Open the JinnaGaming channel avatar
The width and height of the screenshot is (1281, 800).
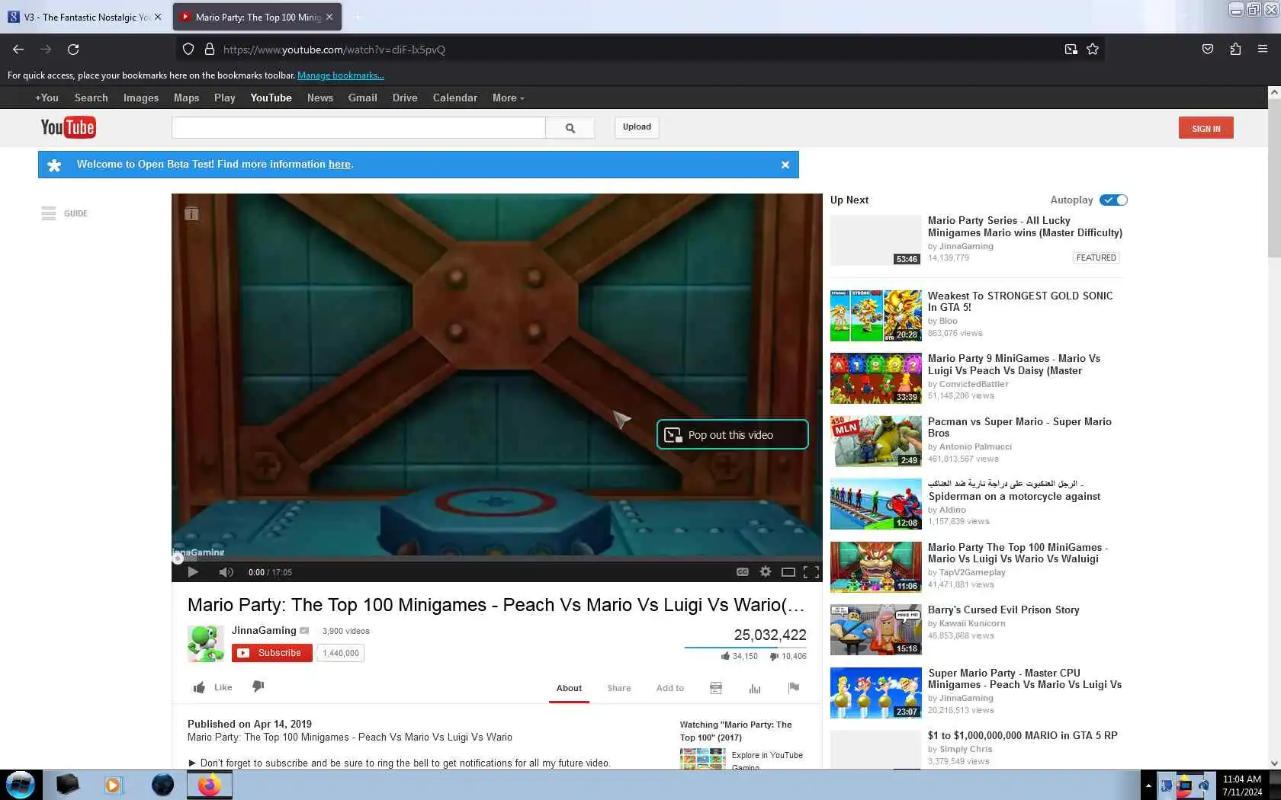click(x=206, y=644)
